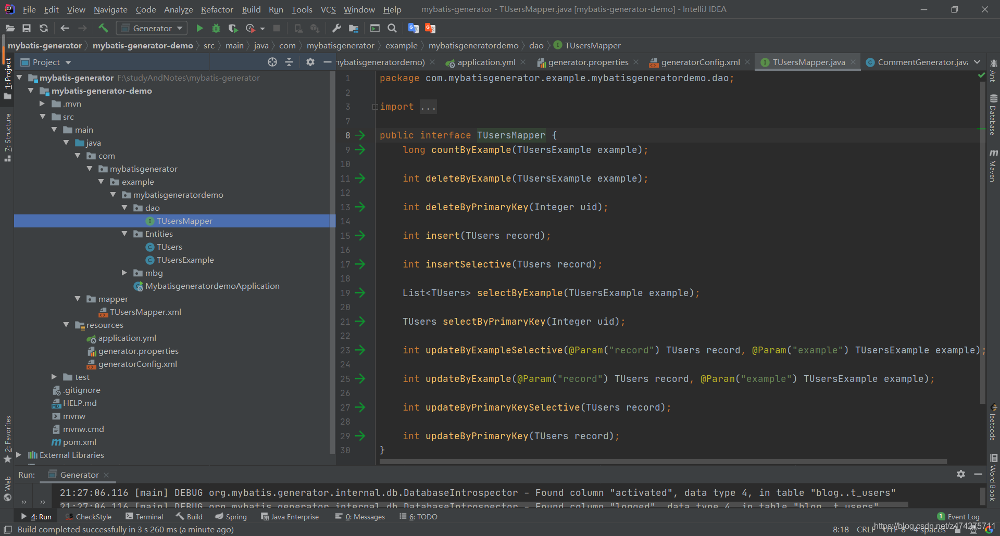Toggle the 2: Favorites tool window stripe
This screenshot has width=1000, height=536.
(8, 439)
